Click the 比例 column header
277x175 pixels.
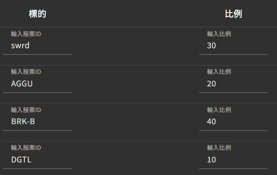233,14
